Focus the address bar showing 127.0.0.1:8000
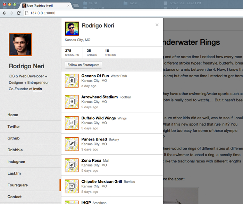This screenshot has width=243, height=204. (133, 13)
